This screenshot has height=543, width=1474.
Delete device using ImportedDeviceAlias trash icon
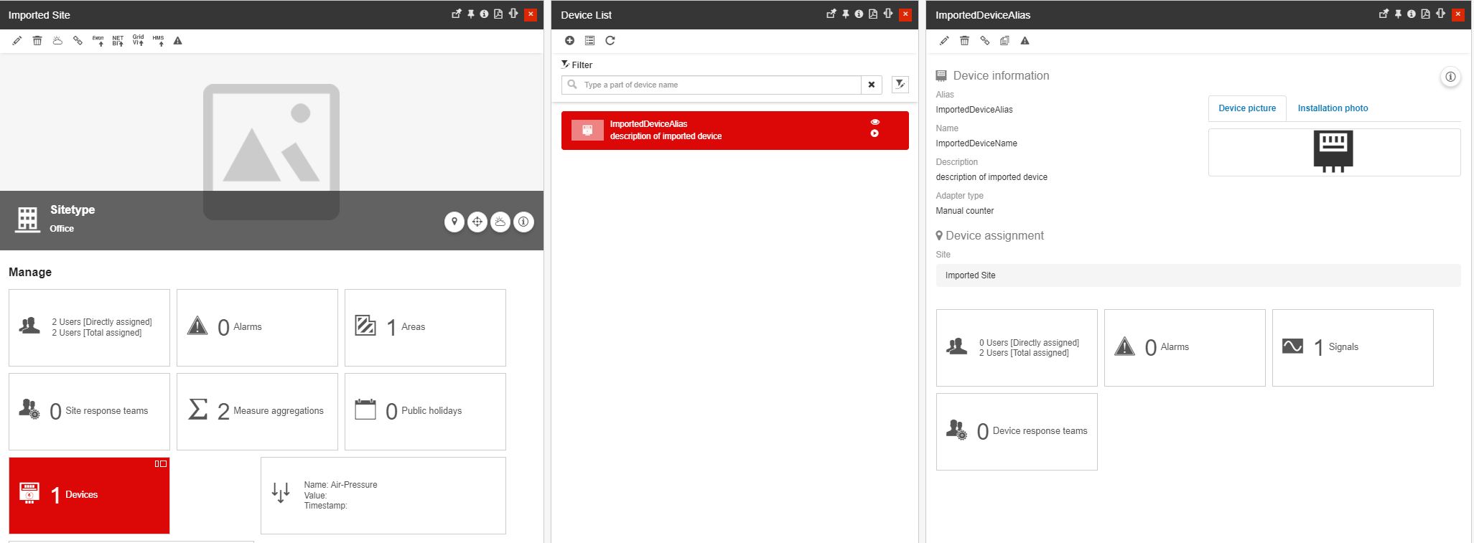964,41
